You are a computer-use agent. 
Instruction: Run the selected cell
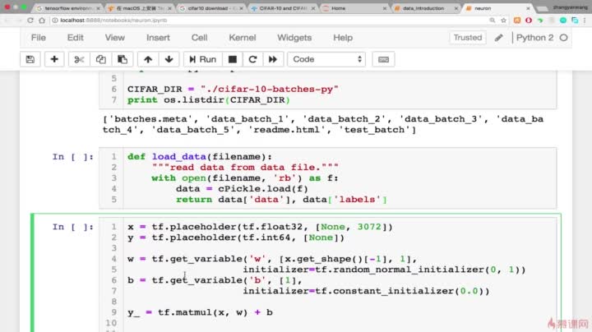[203, 59]
